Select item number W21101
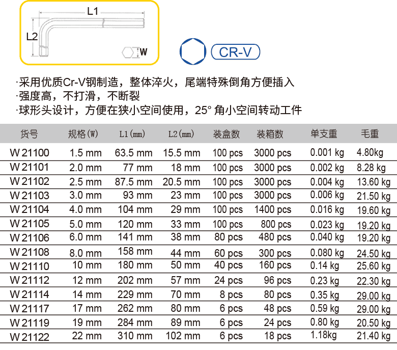The width and height of the screenshot is (397, 350). [30, 167]
